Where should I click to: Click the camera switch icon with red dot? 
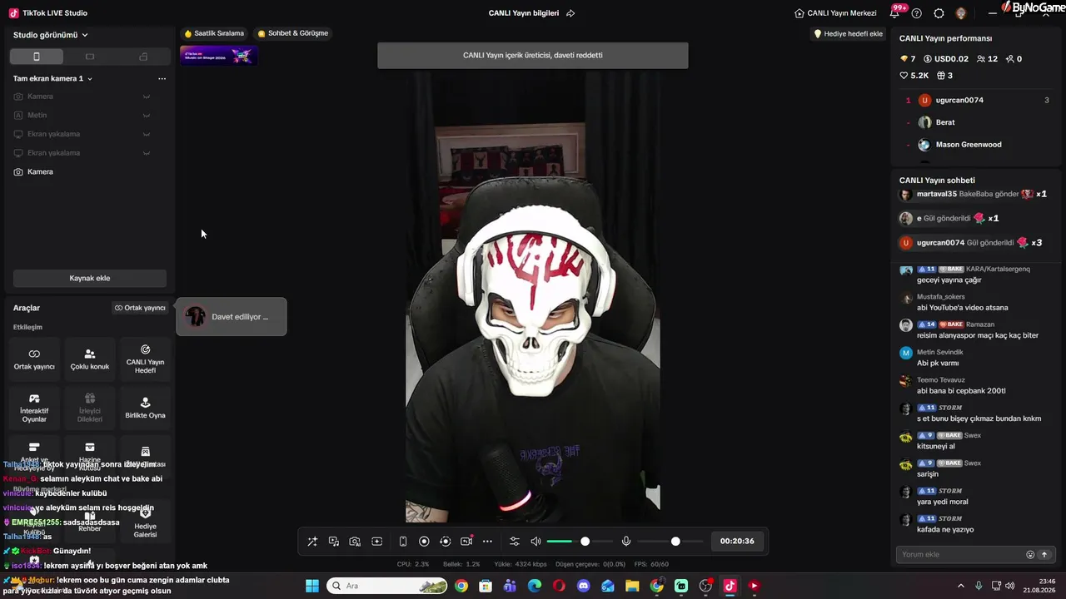466,542
